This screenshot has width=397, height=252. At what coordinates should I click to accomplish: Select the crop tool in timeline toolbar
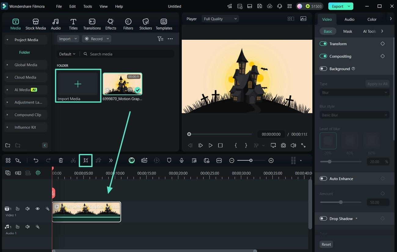pyautogui.click(x=86, y=160)
